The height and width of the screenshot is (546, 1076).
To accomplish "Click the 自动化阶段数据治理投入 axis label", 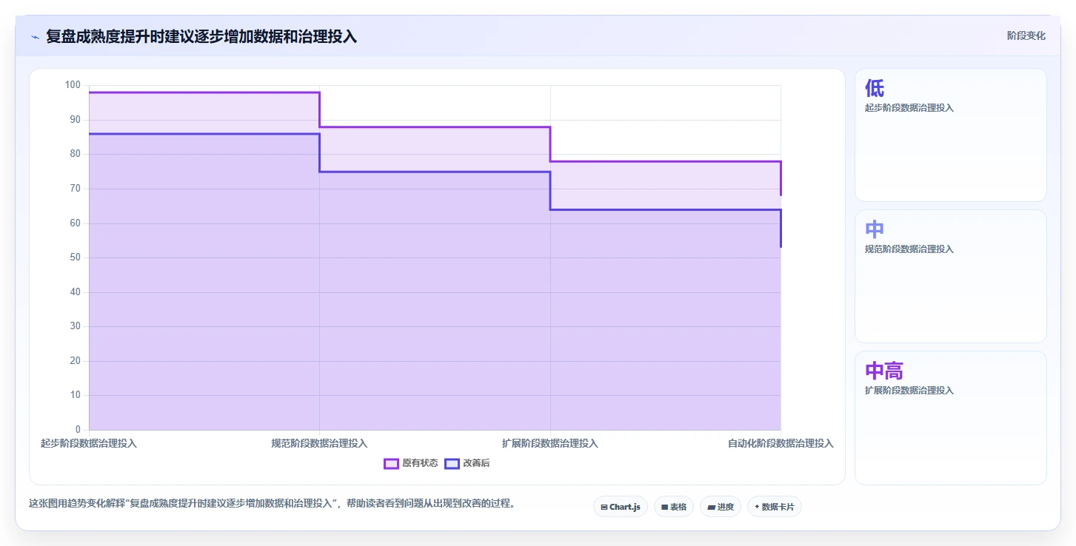I will pyautogui.click(x=781, y=443).
